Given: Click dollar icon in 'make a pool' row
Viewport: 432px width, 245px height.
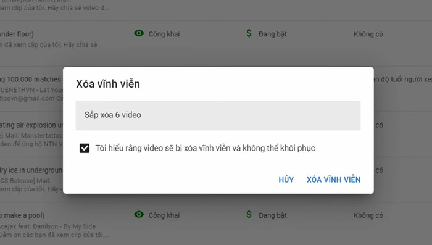Looking at the screenshot, I should [x=249, y=214].
